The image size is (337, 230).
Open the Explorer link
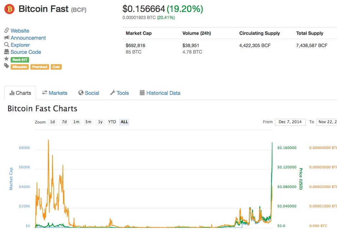coord(20,45)
